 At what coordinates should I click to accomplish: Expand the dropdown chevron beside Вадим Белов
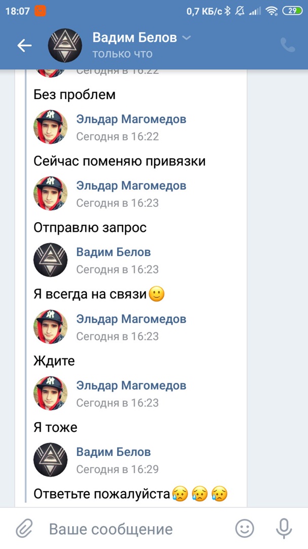click(x=186, y=38)
